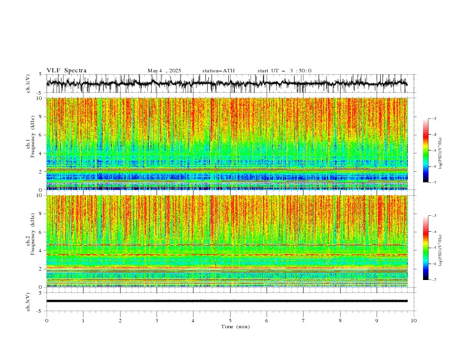This screenshot has width=466, height=360.
Task: Click inside the ch.2 spectrogram panel
Action: [227, 241]
